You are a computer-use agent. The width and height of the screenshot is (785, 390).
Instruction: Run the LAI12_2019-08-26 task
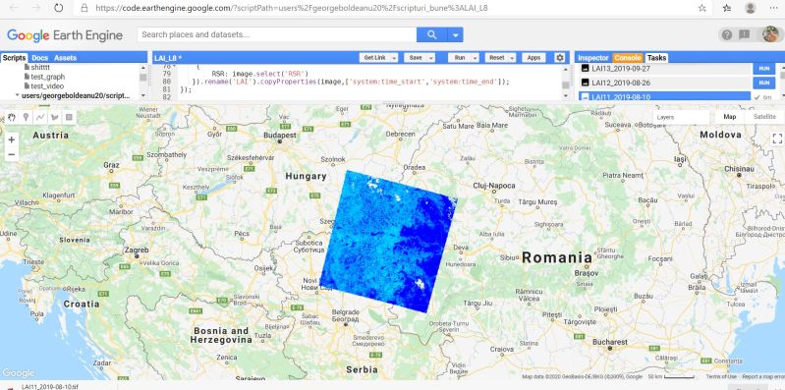(763, 83)
